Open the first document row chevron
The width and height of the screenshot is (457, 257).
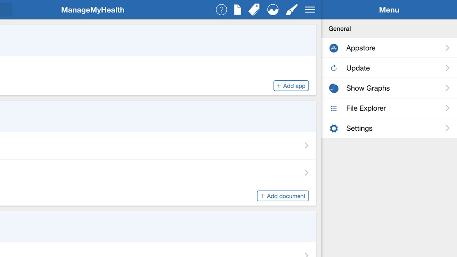306,145
